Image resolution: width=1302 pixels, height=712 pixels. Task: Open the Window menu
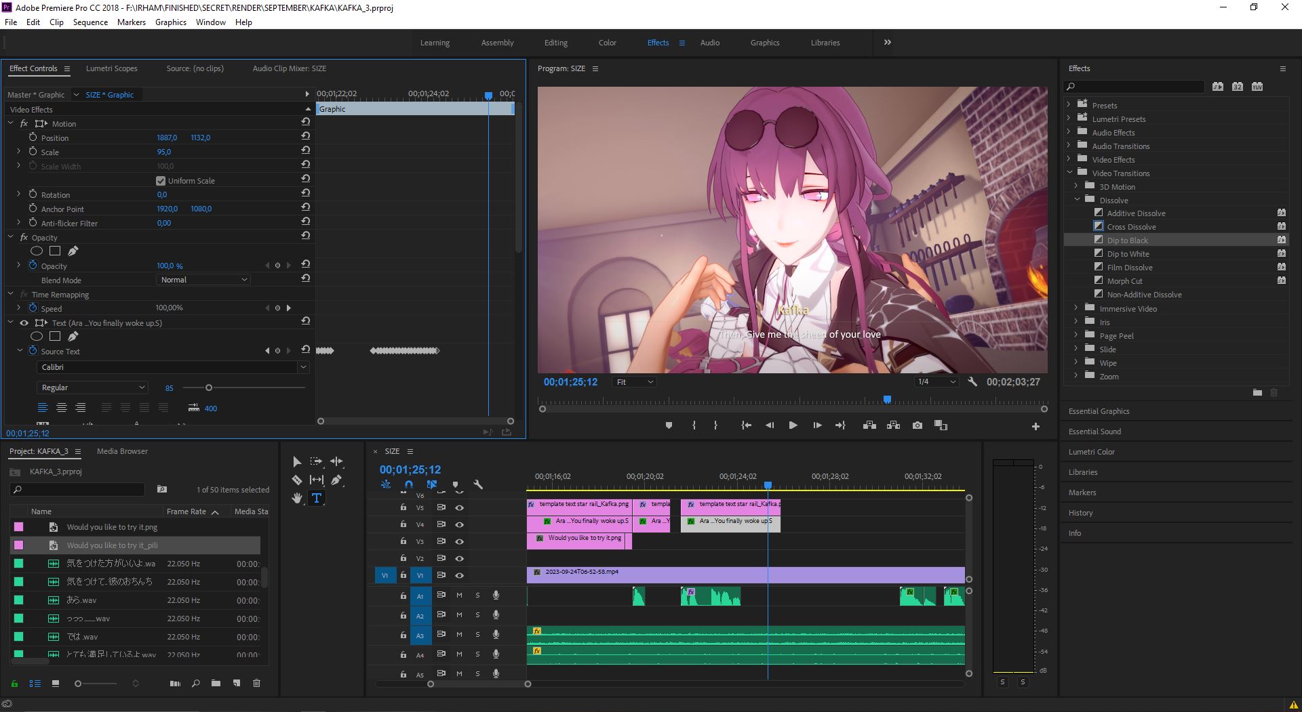(x=211, y=22)
